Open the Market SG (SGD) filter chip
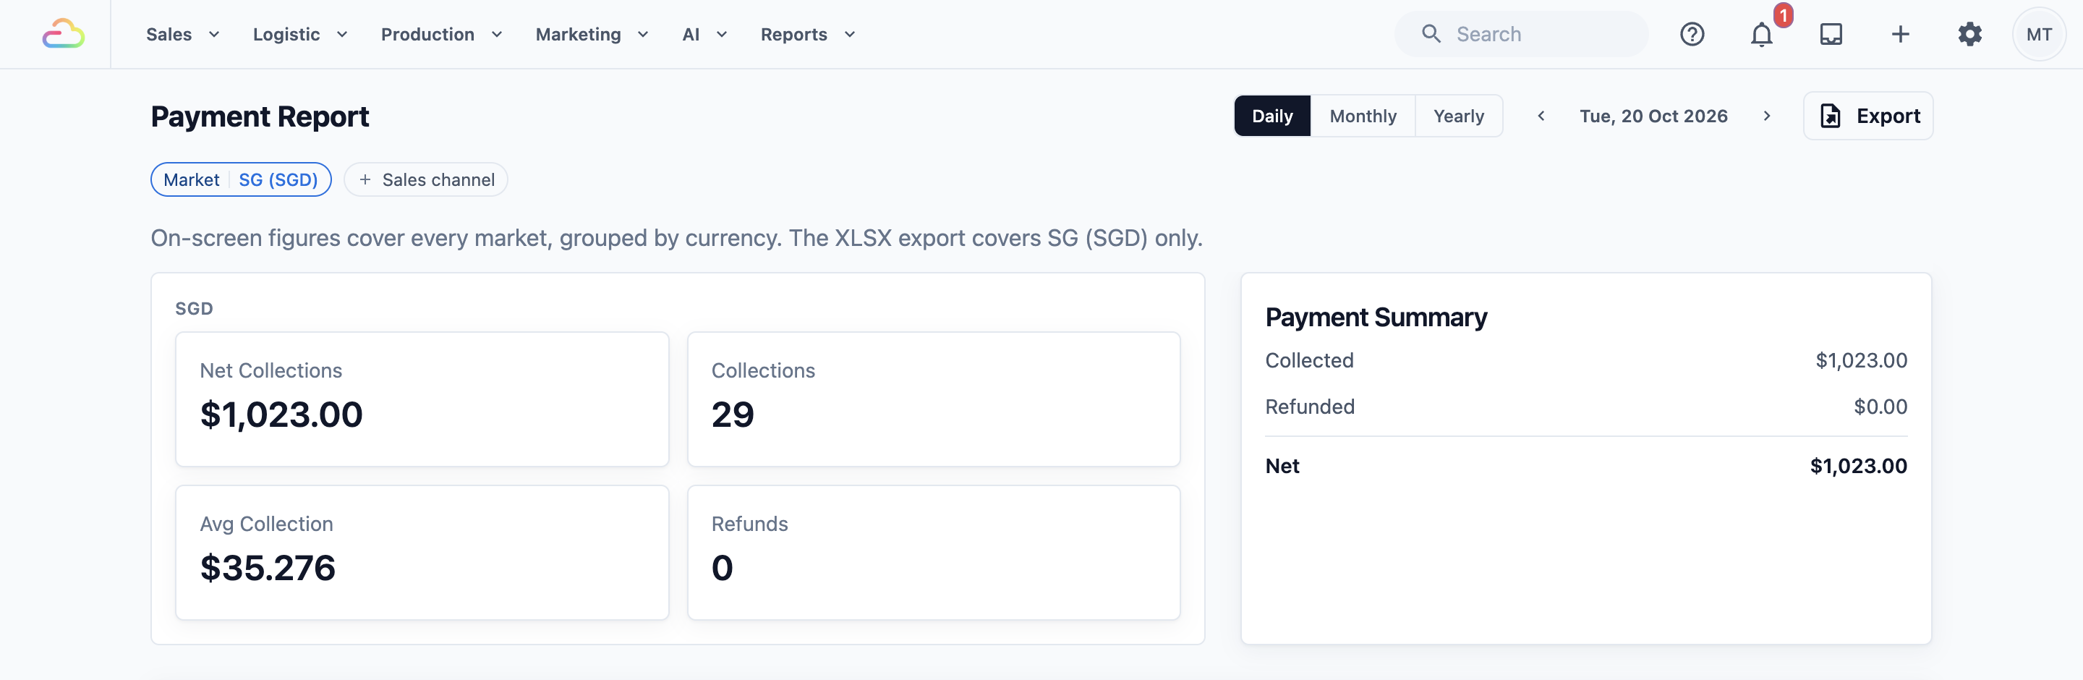 pos(241,179)
